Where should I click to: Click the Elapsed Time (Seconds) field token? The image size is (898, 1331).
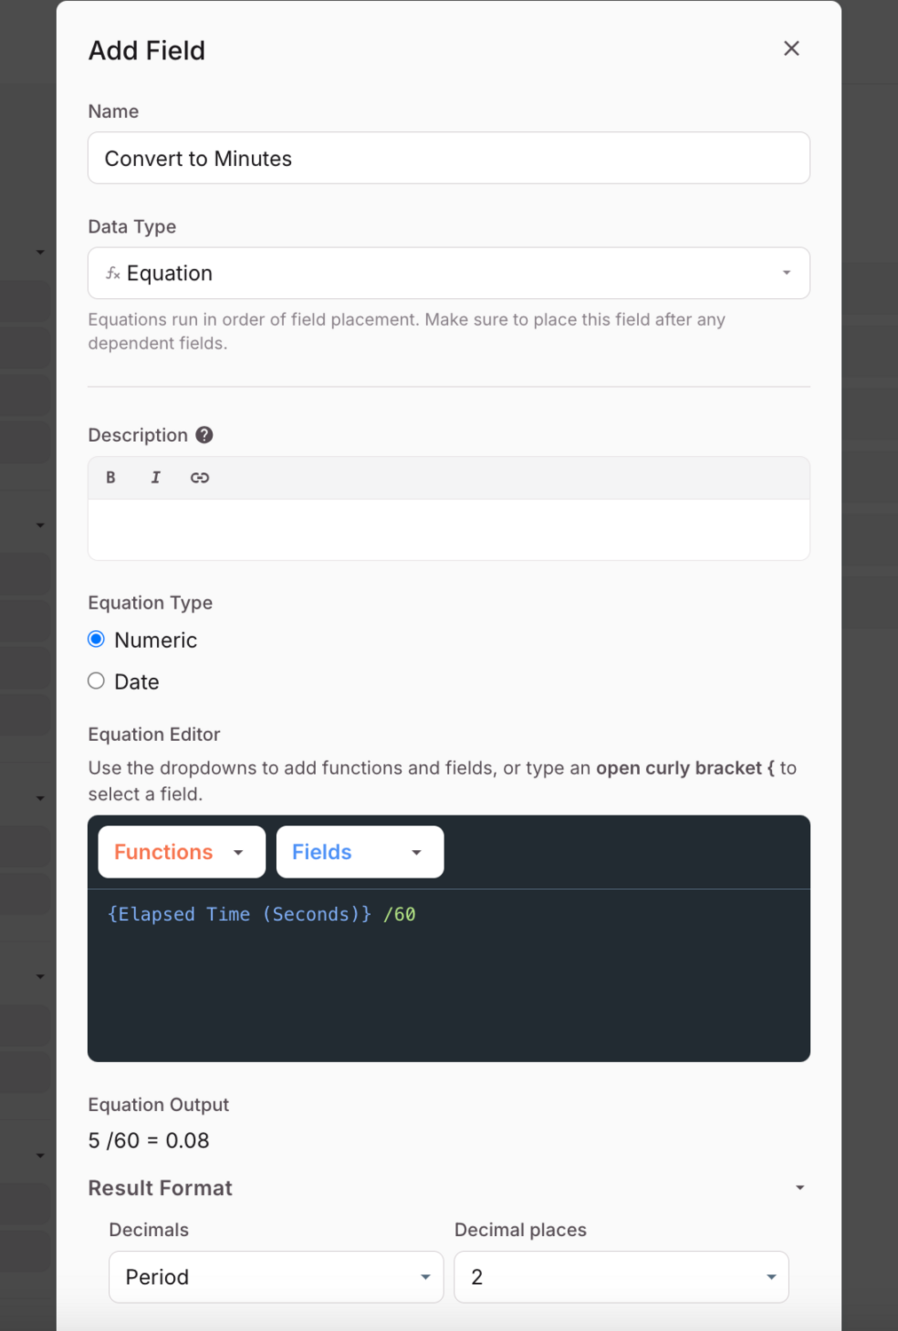(240, 914)
